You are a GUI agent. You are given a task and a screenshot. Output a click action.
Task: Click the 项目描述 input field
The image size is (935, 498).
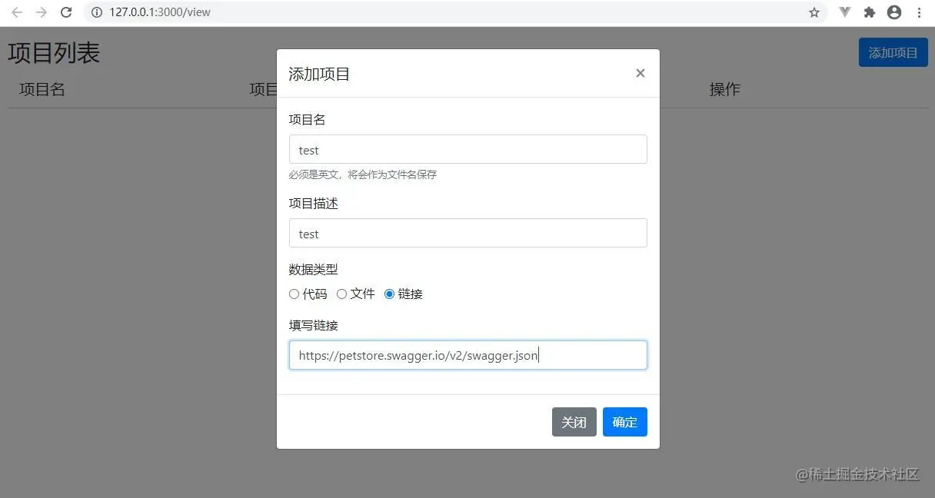tap(468, 233)
